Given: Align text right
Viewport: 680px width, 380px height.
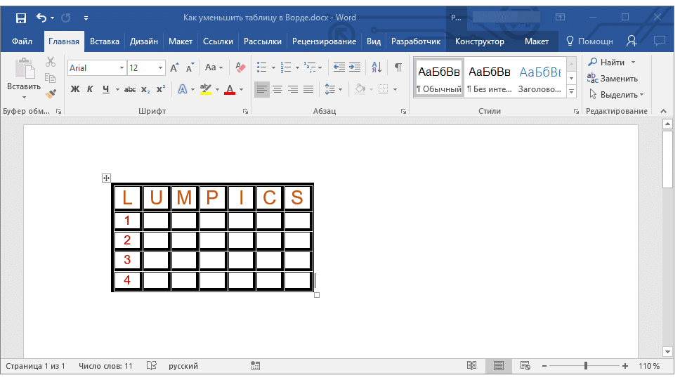Looking at the screenshot, I should [293, 89].
